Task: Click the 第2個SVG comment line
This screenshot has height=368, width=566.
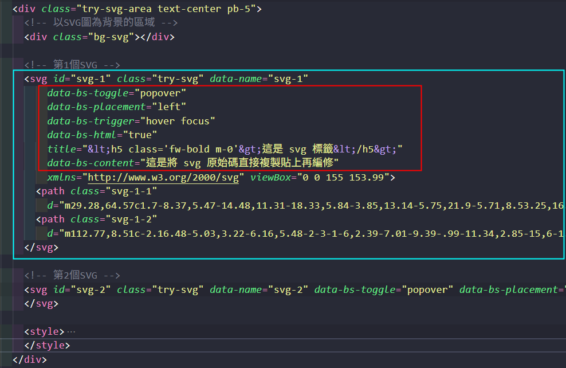Action: 72,276
